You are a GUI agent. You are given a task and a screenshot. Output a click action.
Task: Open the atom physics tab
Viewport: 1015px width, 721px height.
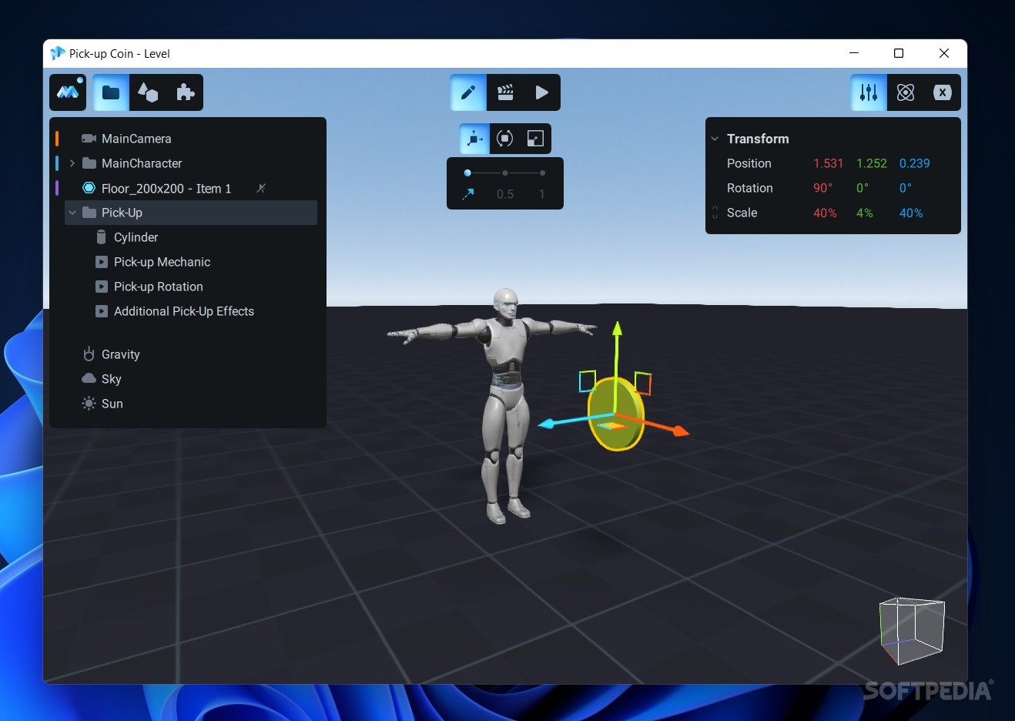coord(906,92)
